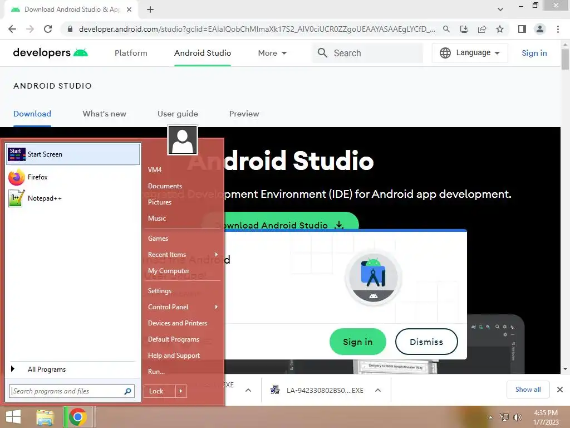Open options chevron for first downloaded EXE

pos(248,390)
